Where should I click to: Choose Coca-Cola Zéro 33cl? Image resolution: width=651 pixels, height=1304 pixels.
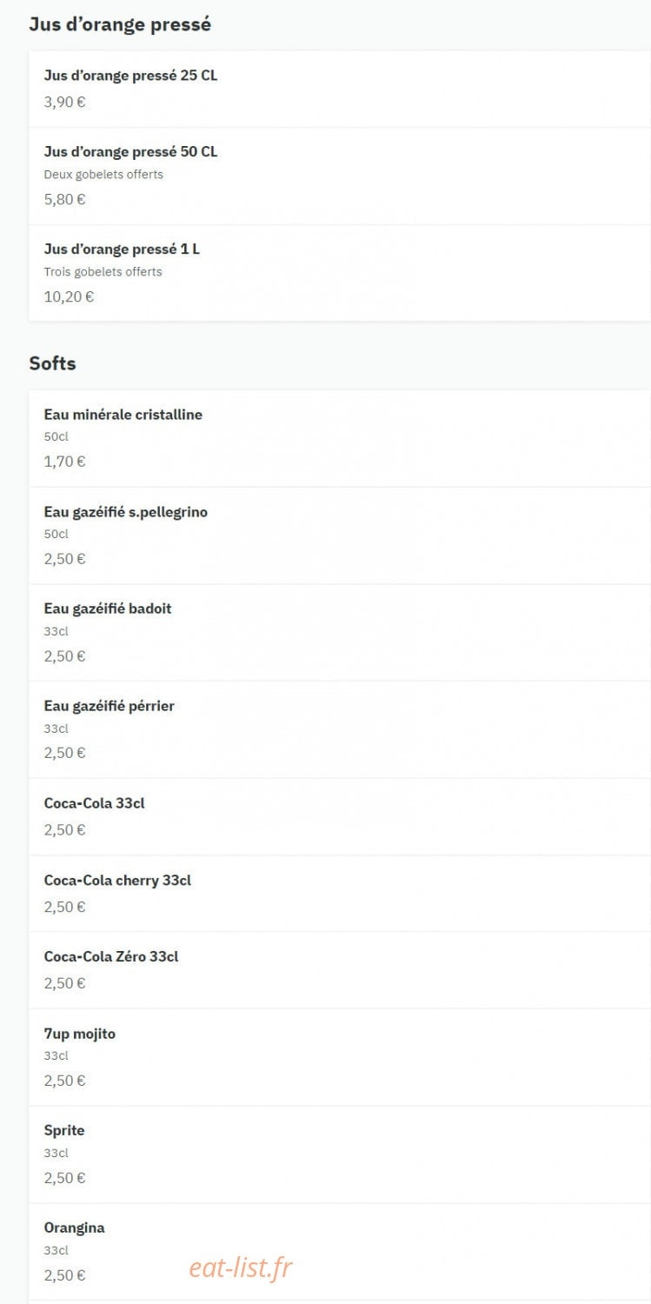pyautogui.click(x=340, y=970)
